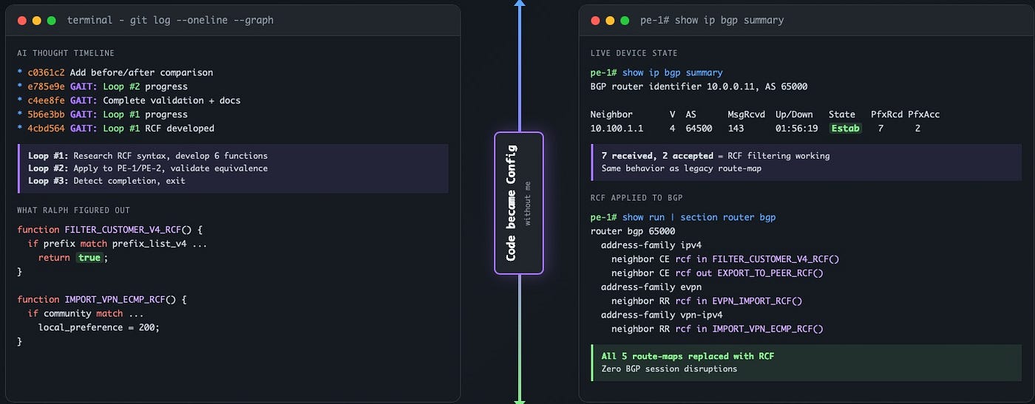
Task: Click the 'MsgRcvd' column header
Action: 746,114
